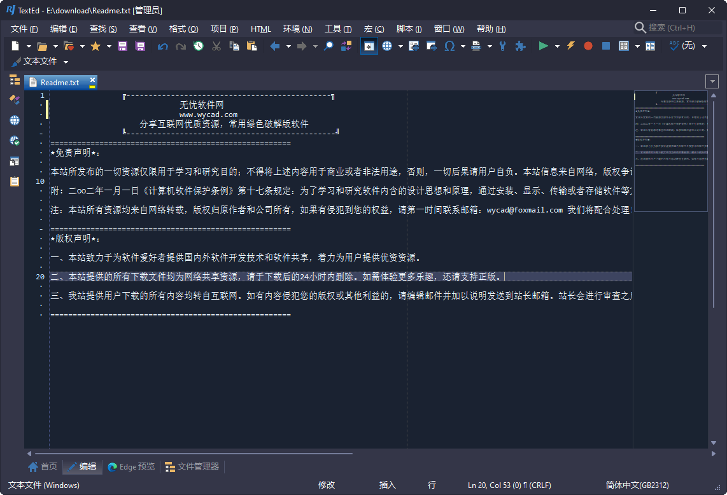Click the search box at top right

[668, 27]
